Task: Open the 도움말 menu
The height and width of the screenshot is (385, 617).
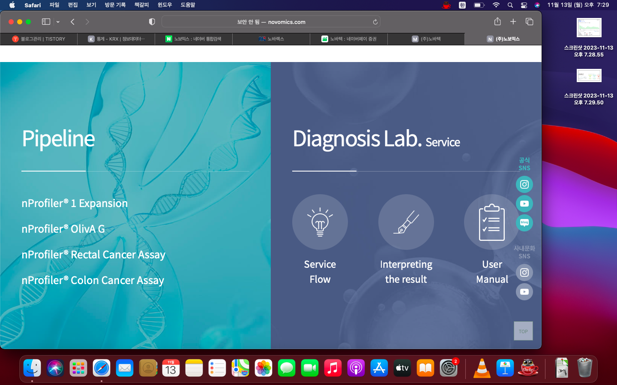Action: 188,5
